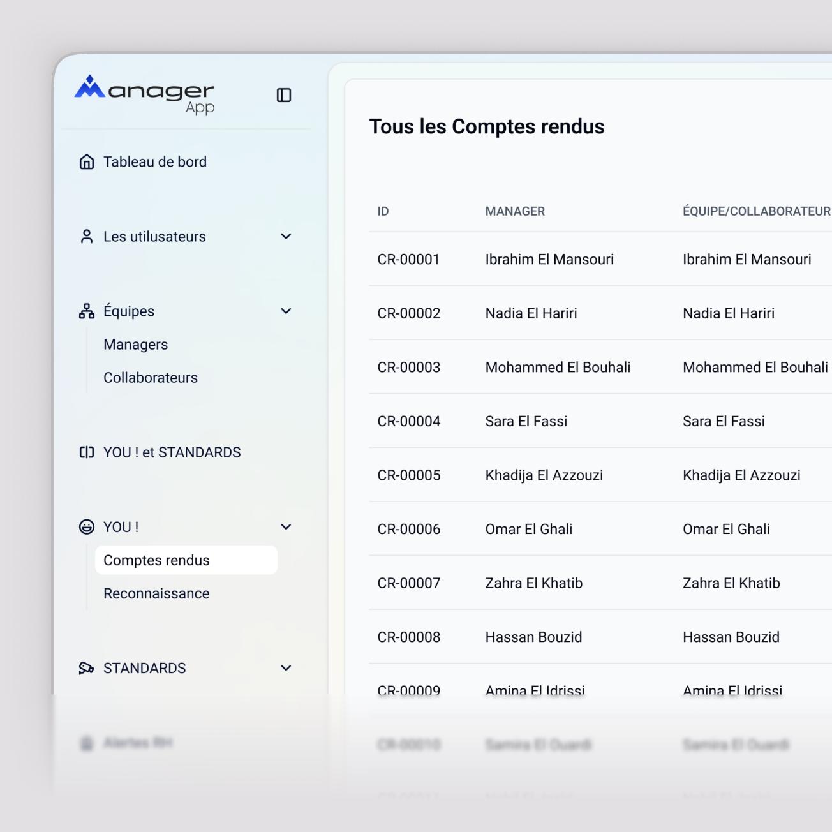
Task: Click Khadija El Azzouzi in ÉQUIPE/COLLABORATEUR column
Action: pos(741,475)
